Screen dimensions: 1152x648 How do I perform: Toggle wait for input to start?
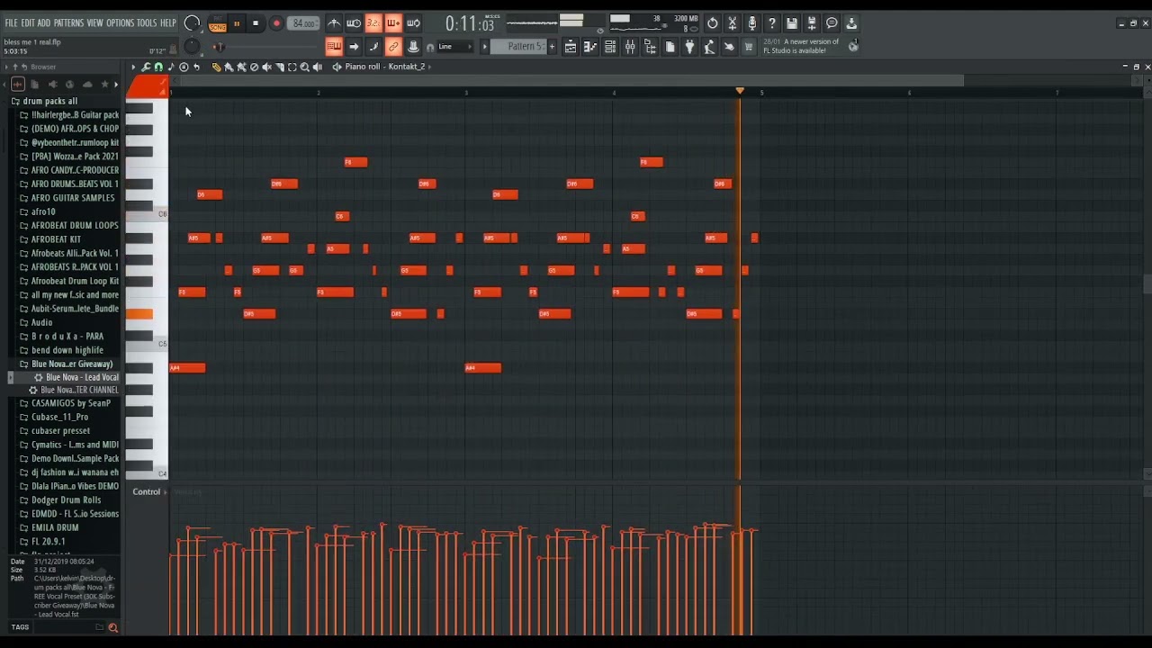click(x=354, y=23)
